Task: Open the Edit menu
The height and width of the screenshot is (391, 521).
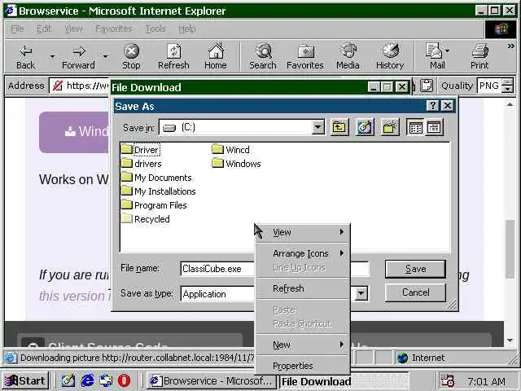Action: (x=44, y=29)
